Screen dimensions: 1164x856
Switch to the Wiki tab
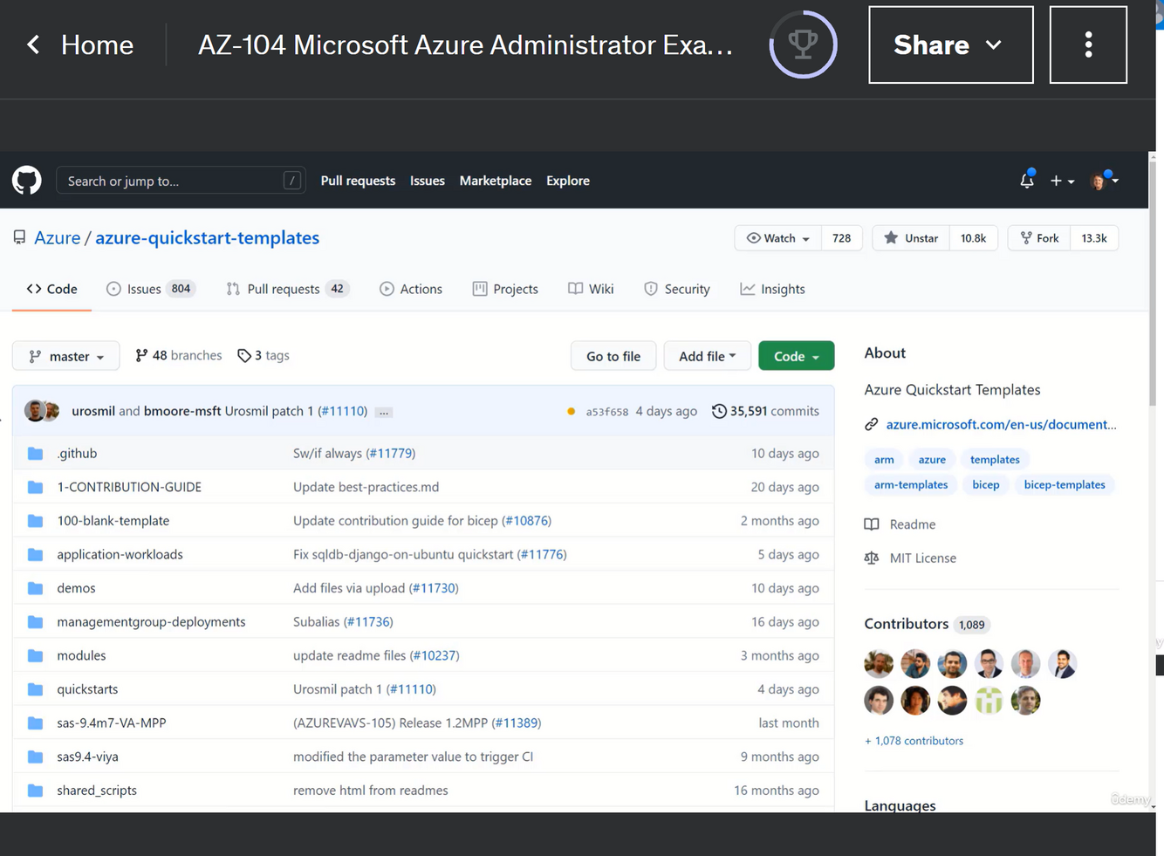click(591, 289)
